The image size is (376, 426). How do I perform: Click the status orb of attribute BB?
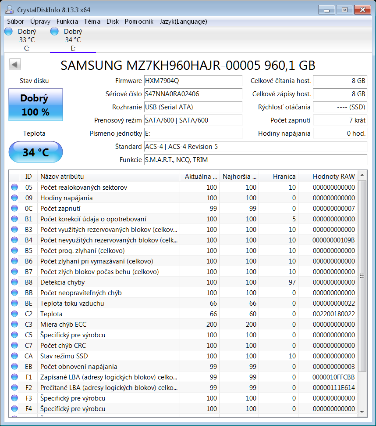tap(14, 292)
